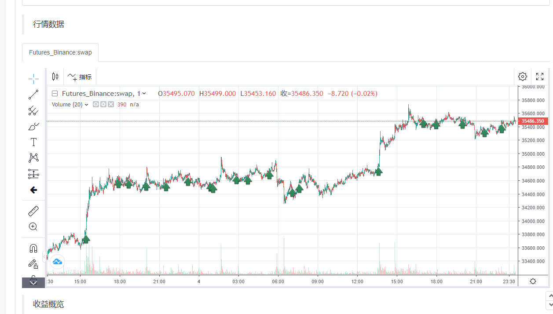Remove the Volume indicator with X
553x314 pixels.
(111, 104)
